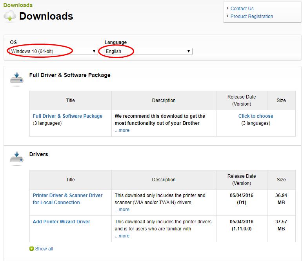Open Printer Driver & Scanner Driver for Local Connection

pyautogui.click(x=67, y=199)
